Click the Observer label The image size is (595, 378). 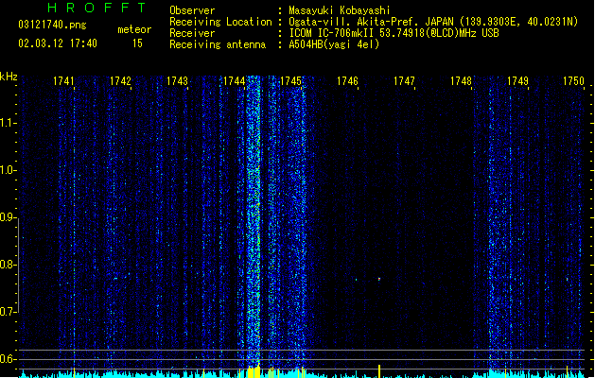tap(192, 10)
